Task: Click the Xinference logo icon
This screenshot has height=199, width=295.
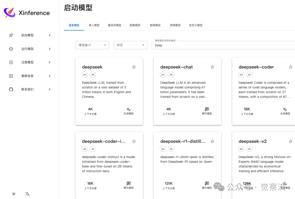Action: pyautogui.click(x=10, y=13)
